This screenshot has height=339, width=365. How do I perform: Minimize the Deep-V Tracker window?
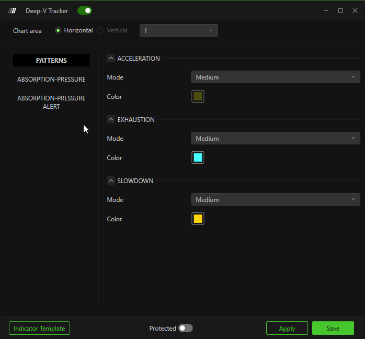click(x=326, y=10)
